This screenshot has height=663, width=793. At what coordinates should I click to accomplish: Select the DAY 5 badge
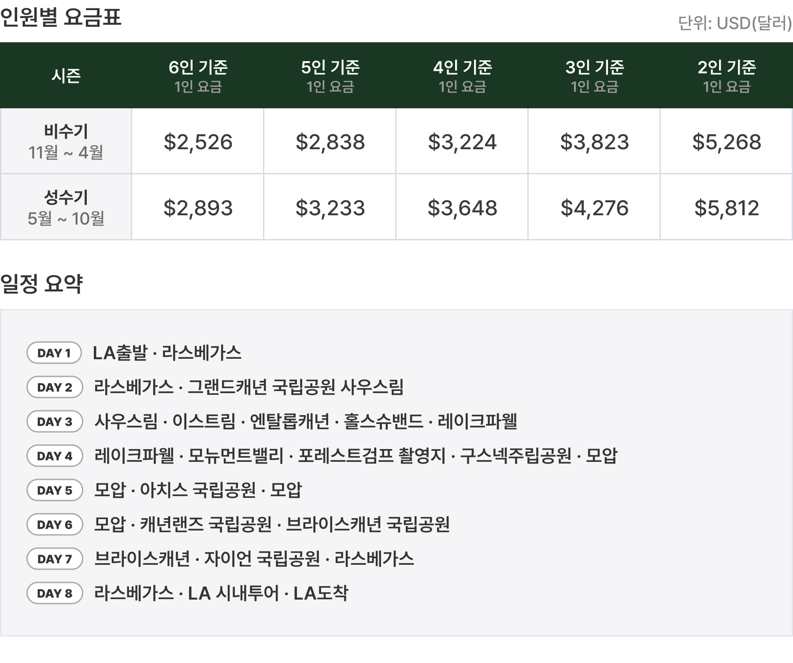pos(55,490)
